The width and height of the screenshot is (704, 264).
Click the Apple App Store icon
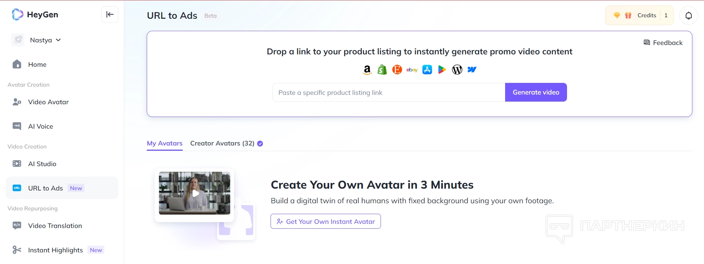(x=427, y=70)
